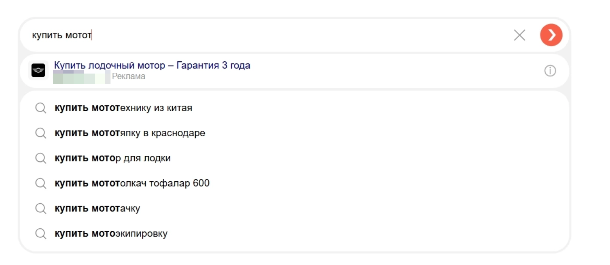Screen dimensions: 610x265
Task: Open the ad info circle icon
Action: (x=550, y=71)
